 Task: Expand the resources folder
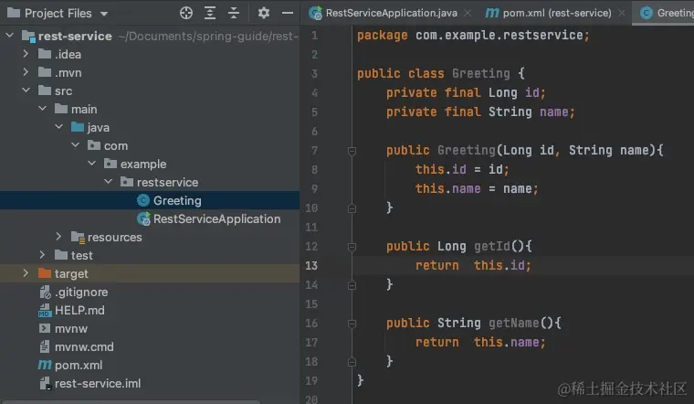(x=58, y=237)
